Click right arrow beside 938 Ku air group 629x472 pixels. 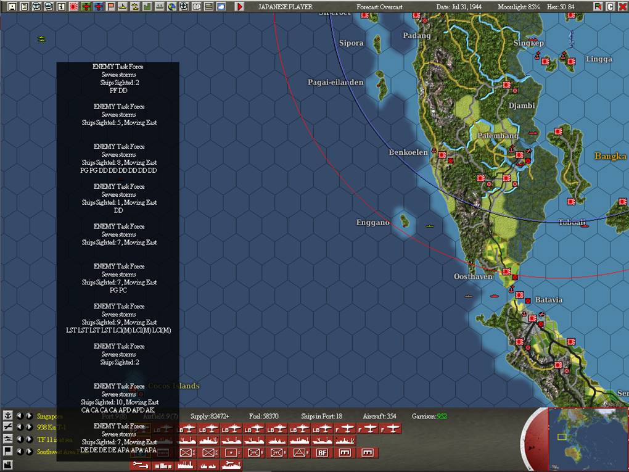click(29, 427)
